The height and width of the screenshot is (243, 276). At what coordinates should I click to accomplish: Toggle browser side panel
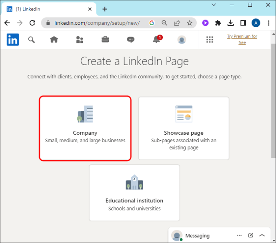point(243,23)
